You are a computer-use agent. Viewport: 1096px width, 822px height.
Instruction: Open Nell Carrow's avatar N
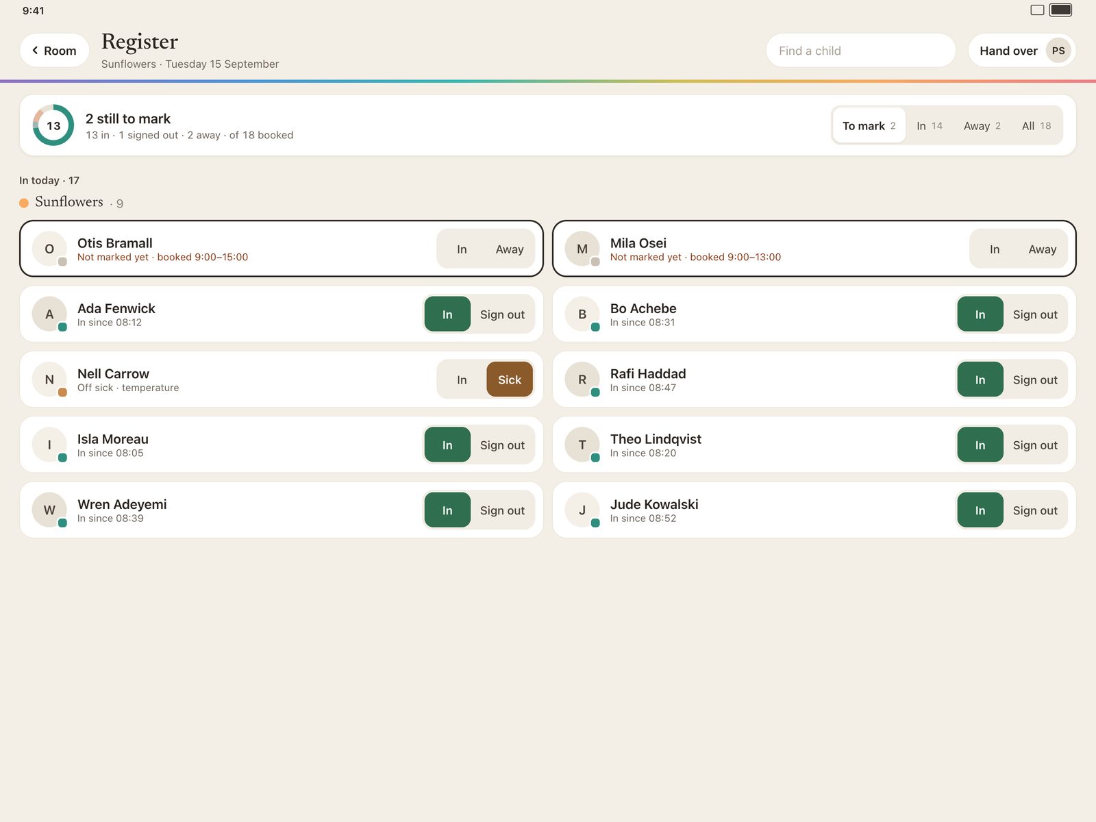[49, 379]
